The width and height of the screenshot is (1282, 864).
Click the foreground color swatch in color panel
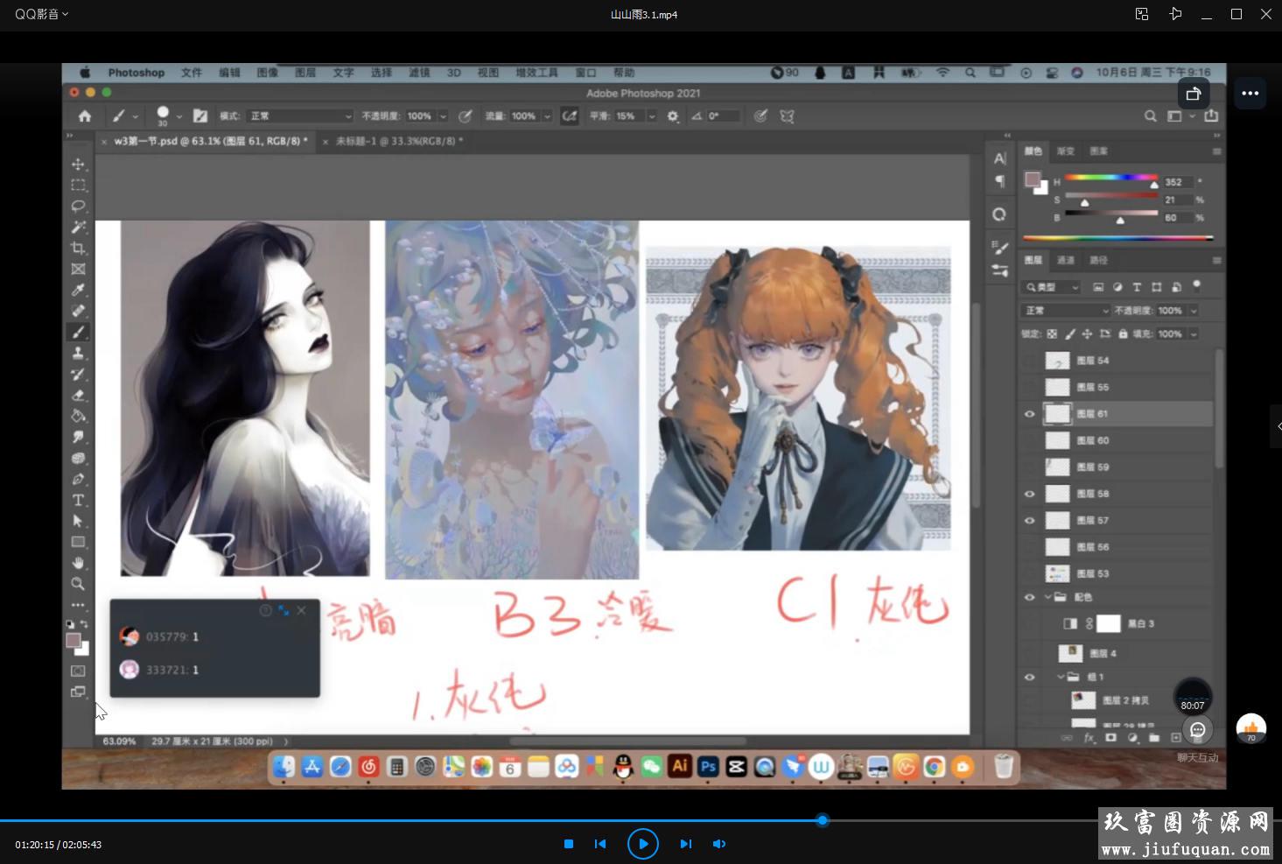coord(1032,179)
